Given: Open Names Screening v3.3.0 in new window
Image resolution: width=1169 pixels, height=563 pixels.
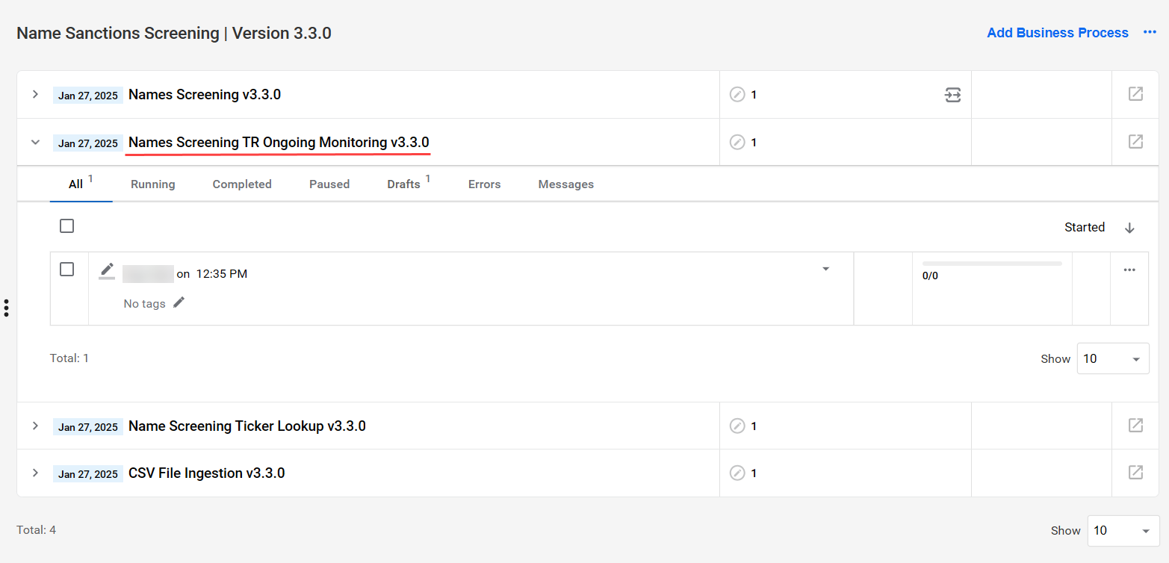Looking at the screenshot, I should coord(1135,94).
